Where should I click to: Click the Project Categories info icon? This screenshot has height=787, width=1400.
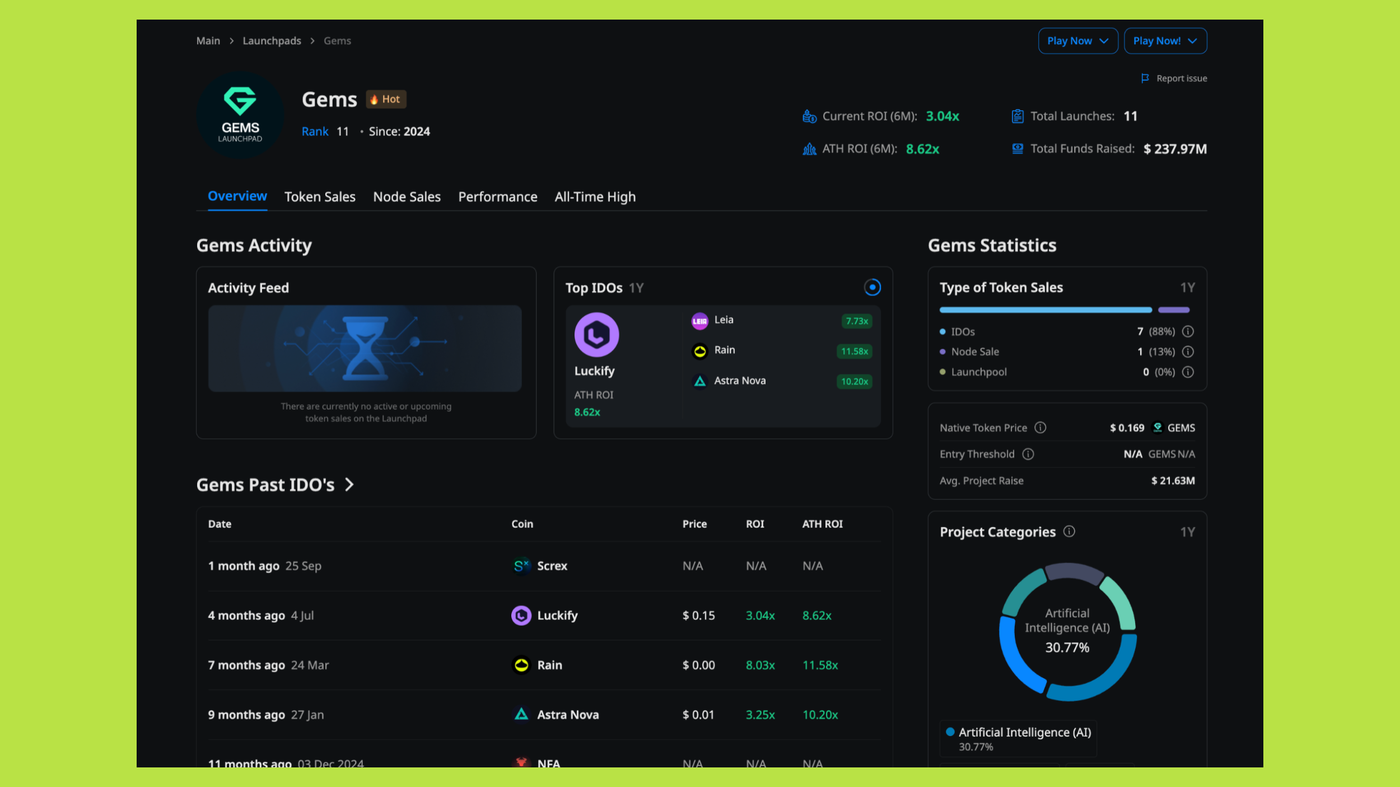1069,531
